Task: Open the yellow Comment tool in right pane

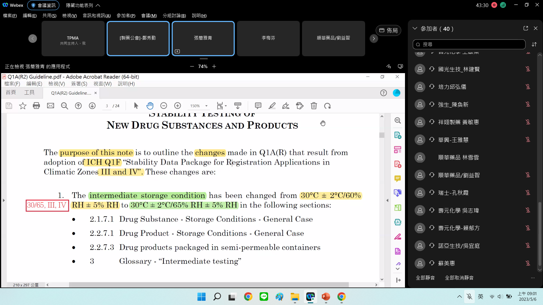Action: click(x=398, y=179)
